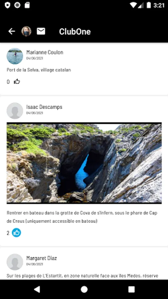Open the messages envelope icon
168x299 pixels.
click(41, 31)
